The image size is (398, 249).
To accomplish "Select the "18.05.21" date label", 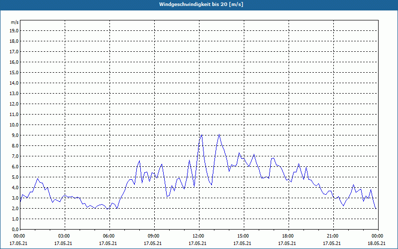I will (x=377, y=243).
